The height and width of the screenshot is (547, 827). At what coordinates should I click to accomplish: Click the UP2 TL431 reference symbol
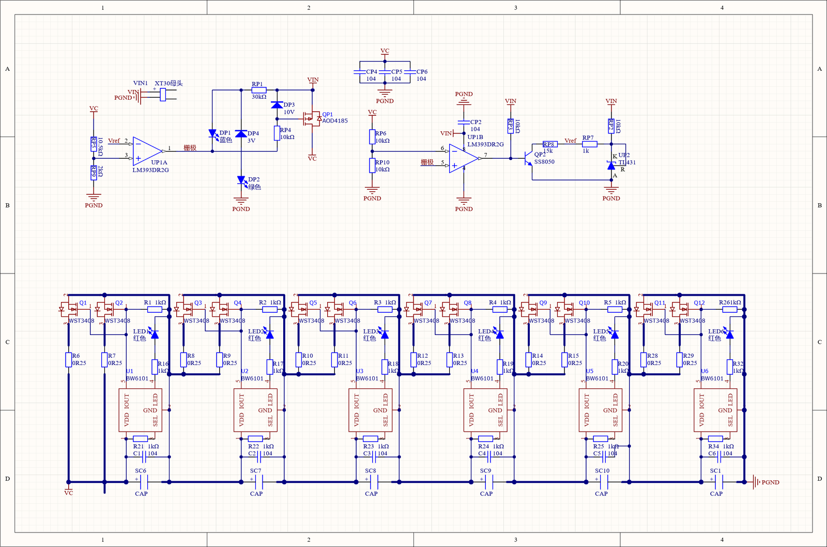tap(611, 165)
